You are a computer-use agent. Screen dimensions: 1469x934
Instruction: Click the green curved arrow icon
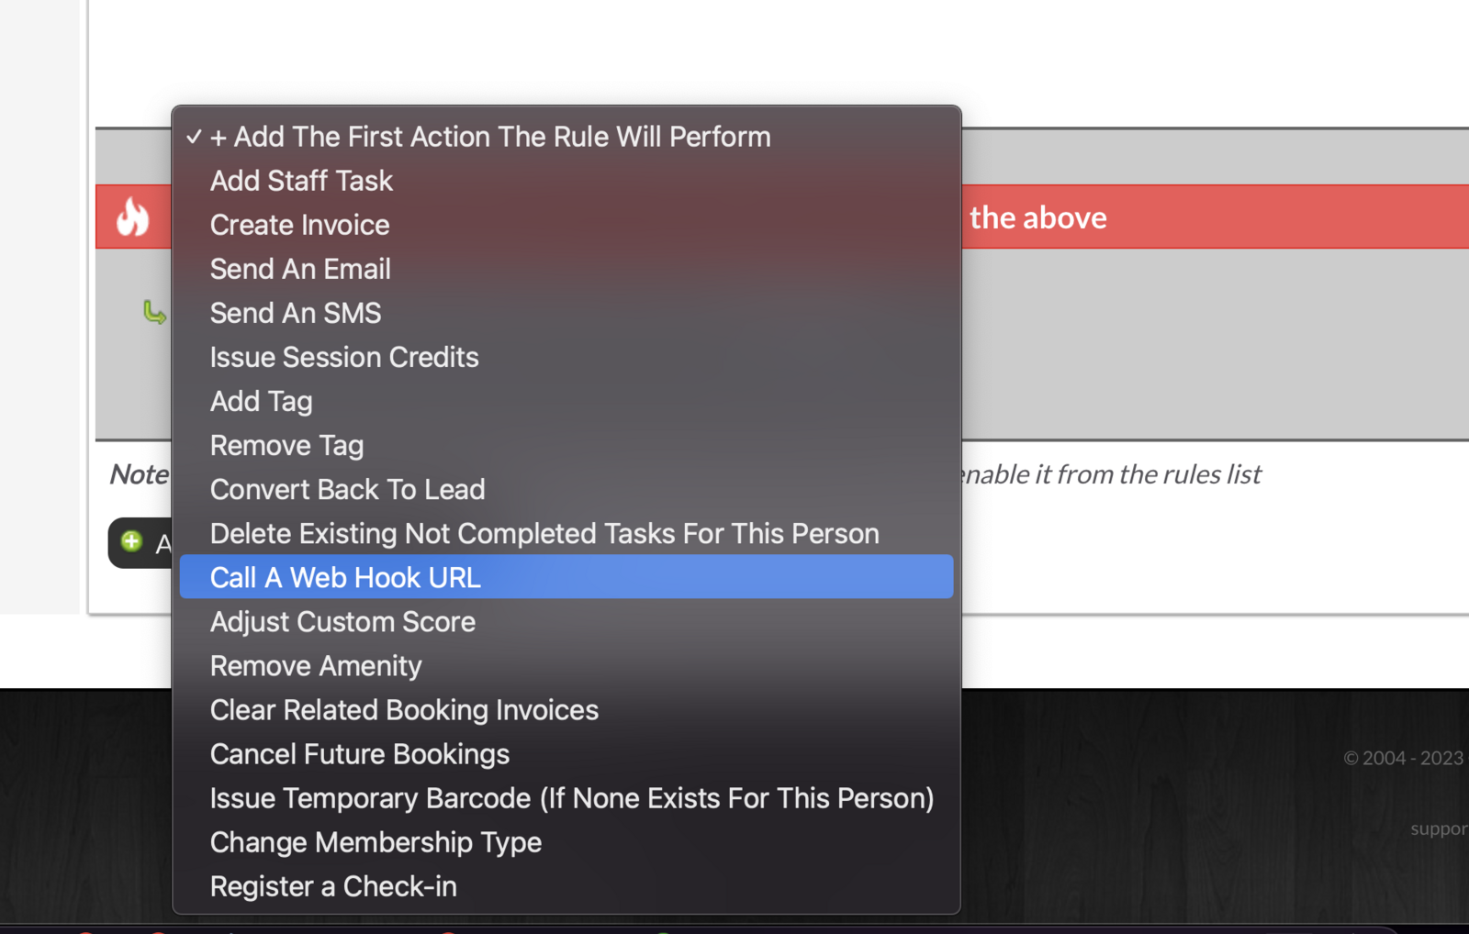point(154,313)
